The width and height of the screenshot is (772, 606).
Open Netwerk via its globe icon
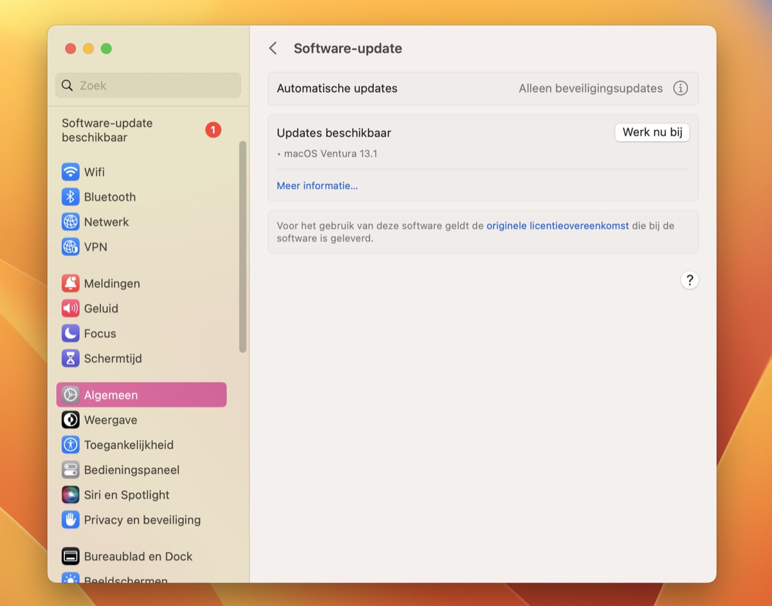click(x=71, y=222)
